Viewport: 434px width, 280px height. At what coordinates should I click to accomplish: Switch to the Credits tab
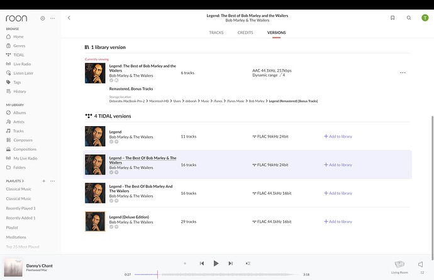(x=245, y=33)
